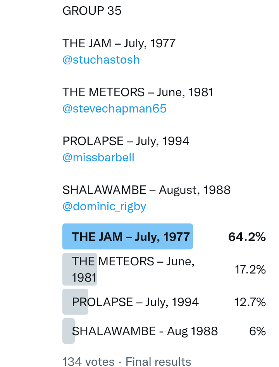The height and width of the screenshot is (367, 279).
Task: Click the tweet line PROLAPSE – July, 1994
Action: (126, 141)
